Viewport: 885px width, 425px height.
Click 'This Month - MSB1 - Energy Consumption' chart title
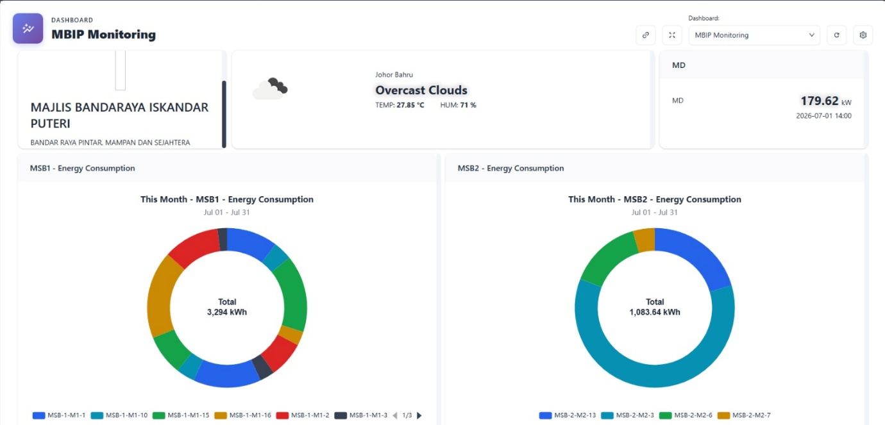[227, 199]
